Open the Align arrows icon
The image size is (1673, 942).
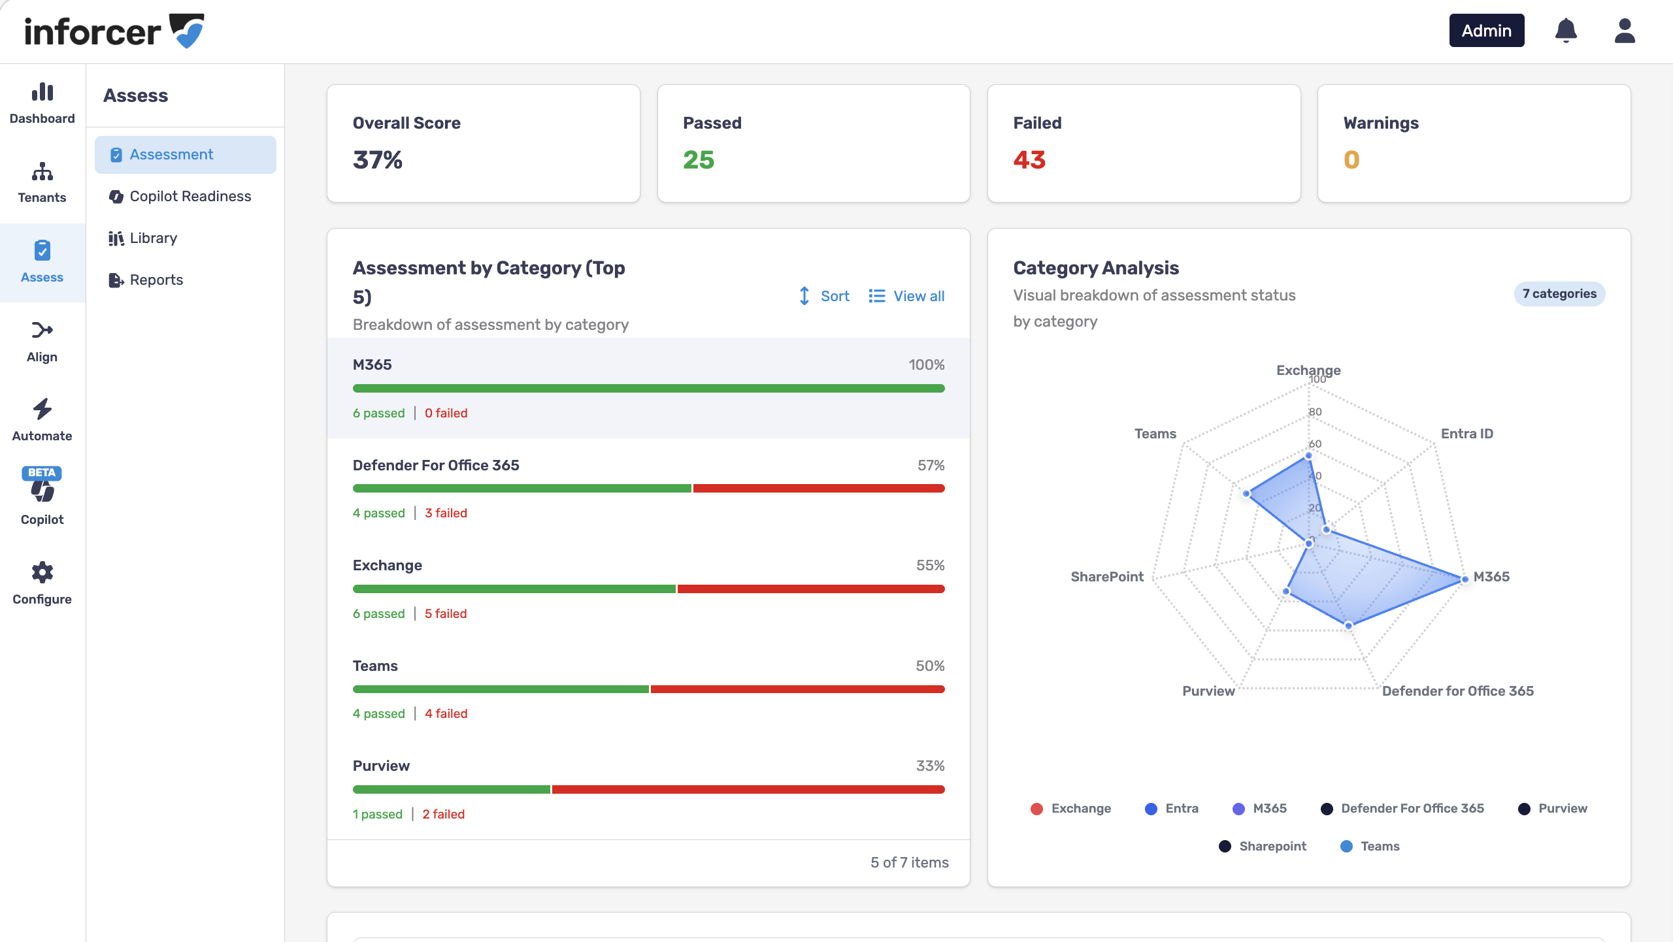point(42,330)
